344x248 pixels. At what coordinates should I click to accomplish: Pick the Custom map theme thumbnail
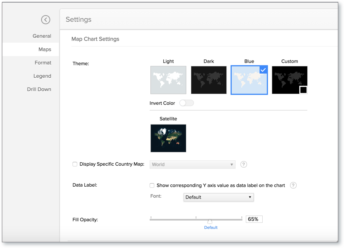[x=289, y=80]
